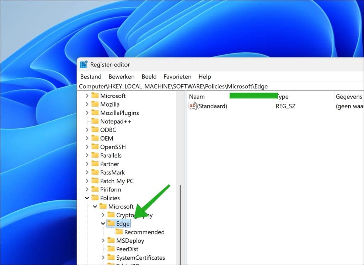Click the Recommended folder icon
This screenshot has width=364, height=265.
(119, 232)
